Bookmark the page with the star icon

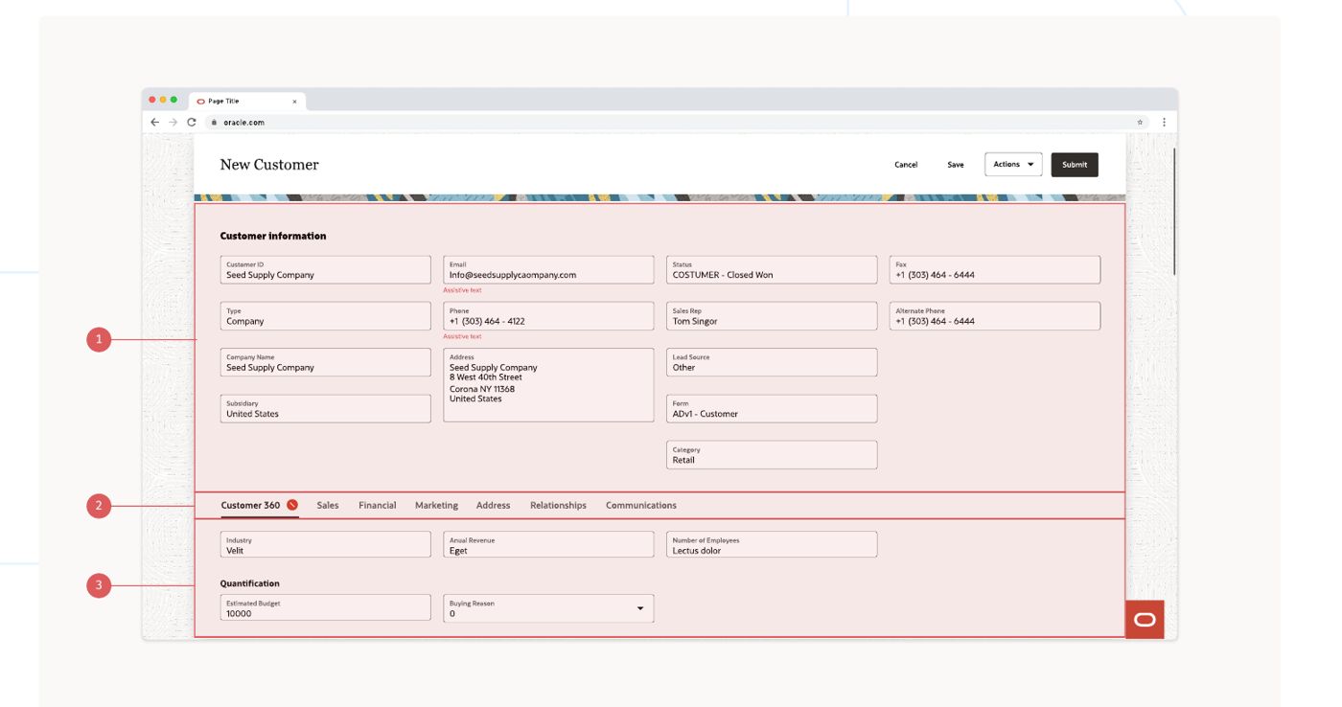pos(1140,123)
